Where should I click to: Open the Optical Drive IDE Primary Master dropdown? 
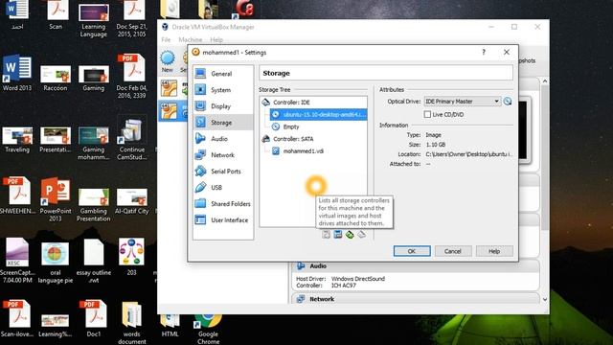click(462, 102)
